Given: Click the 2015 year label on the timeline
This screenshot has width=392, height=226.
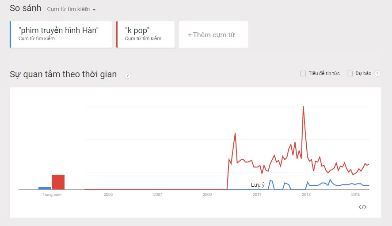Looking at the screenshot, I should click(355, 194).
